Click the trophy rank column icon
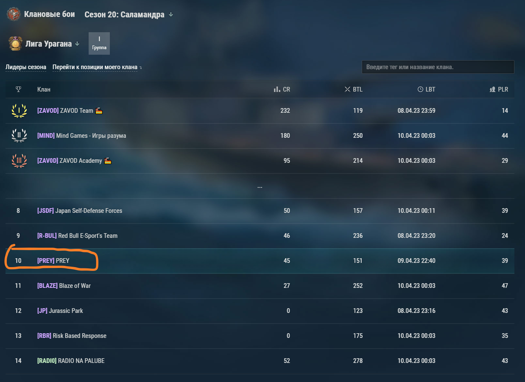 pos(18,89)
